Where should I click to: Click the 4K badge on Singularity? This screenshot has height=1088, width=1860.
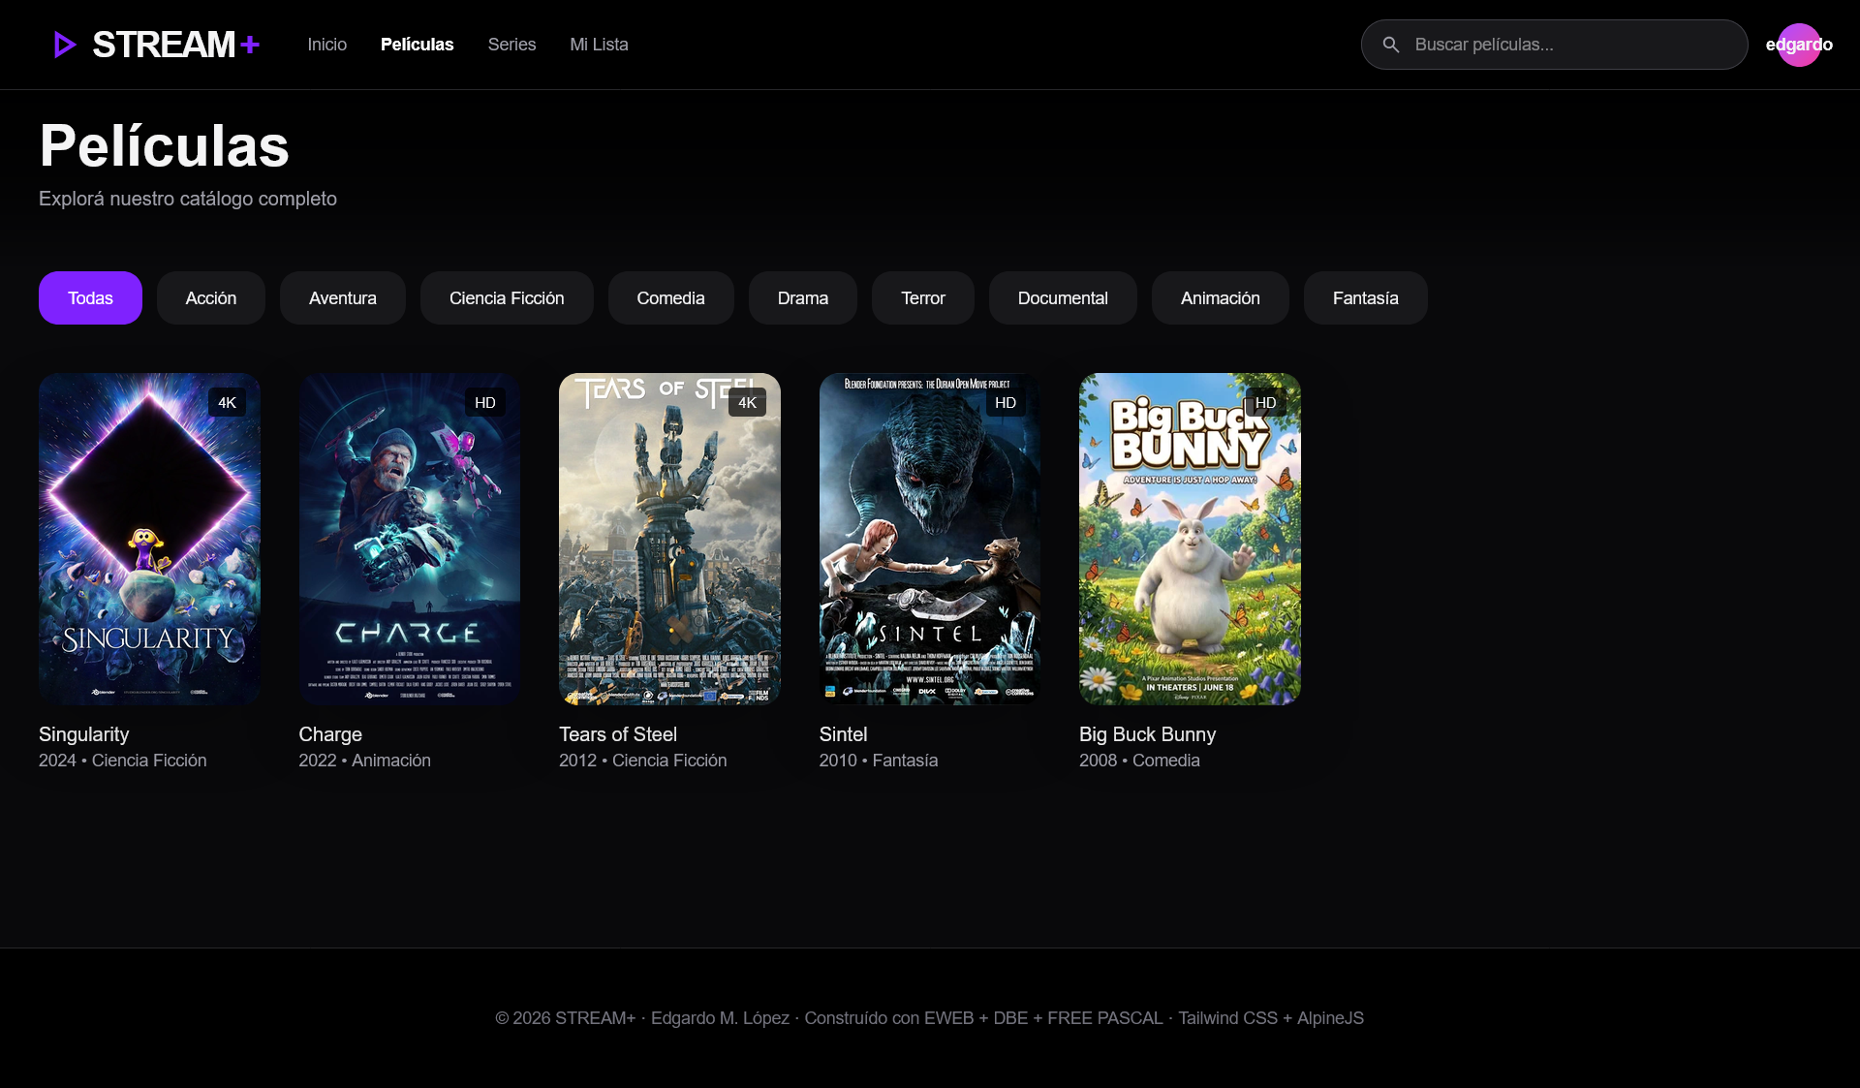coord(227,402)
